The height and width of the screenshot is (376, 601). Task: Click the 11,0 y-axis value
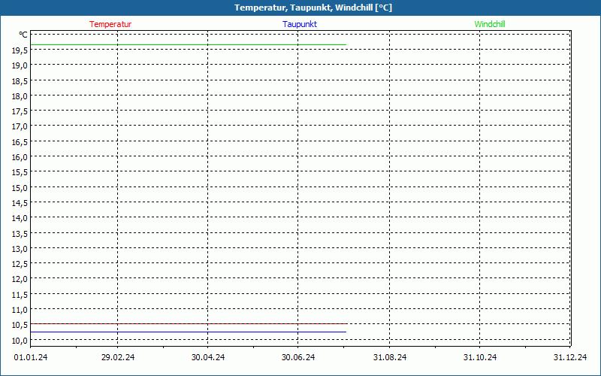tap(20, 310)
